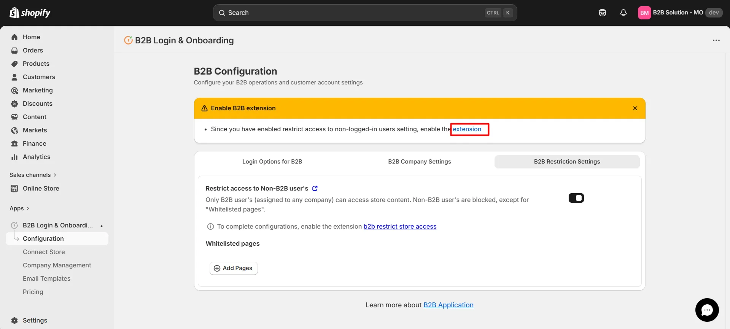The image size is (730, 329).
Task: Click the Home icon in sidebar
Action: [x=14, y=37]
